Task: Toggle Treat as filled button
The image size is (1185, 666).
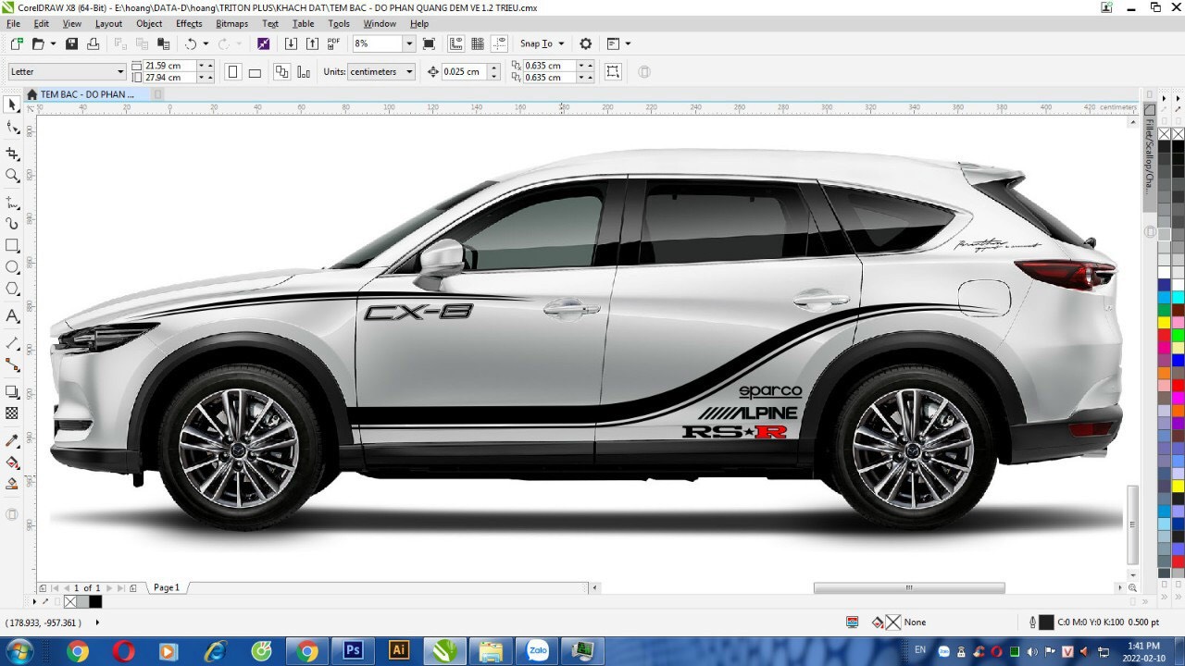Action: point(613,71)
